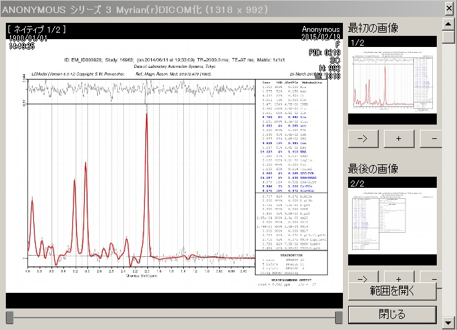Click the left handle of range slider

click(x=10, y=318)
